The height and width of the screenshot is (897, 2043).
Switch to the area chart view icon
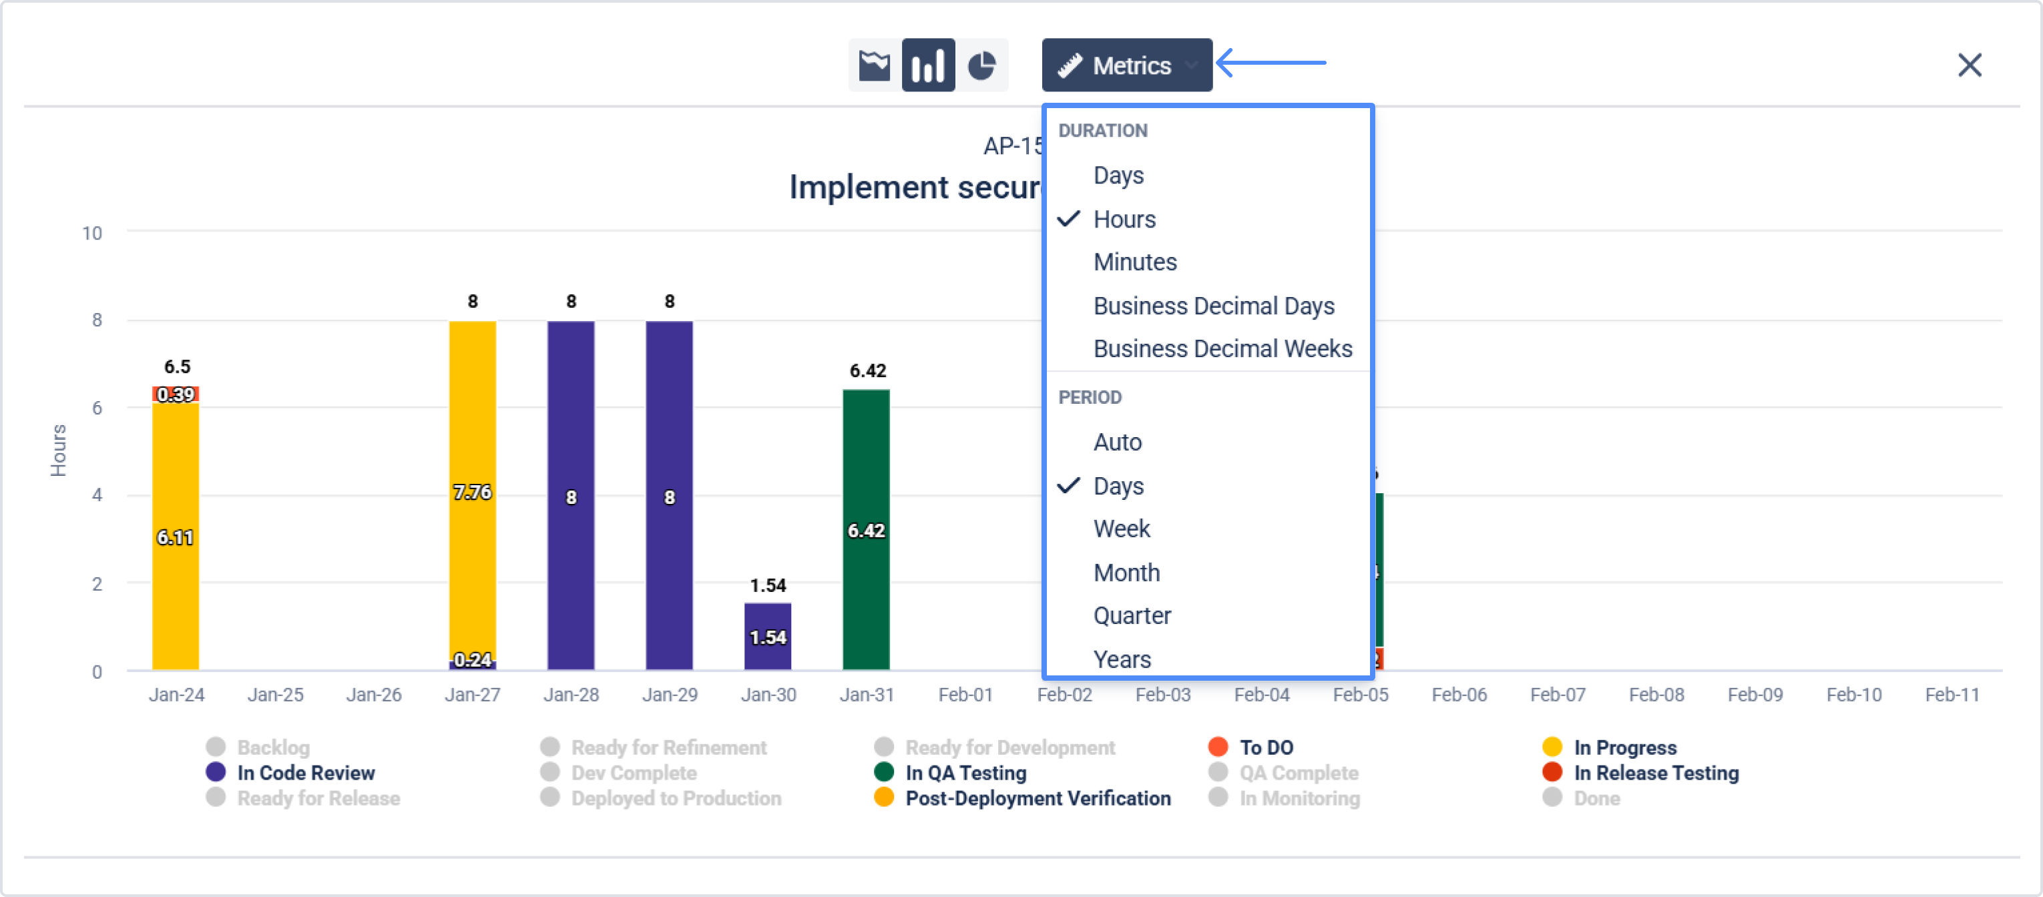coord(874,65)
